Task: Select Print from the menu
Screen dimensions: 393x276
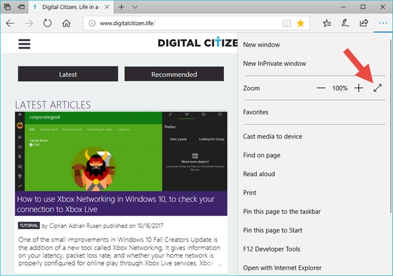Action: [x=250, y=192]
